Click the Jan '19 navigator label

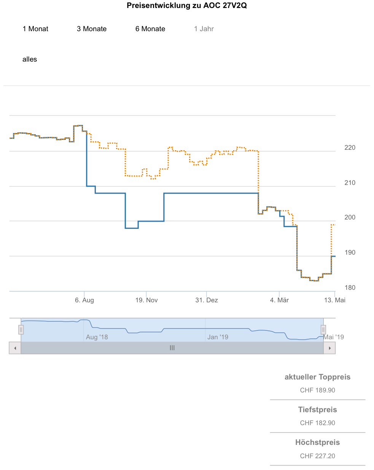(x=218, y=337)
